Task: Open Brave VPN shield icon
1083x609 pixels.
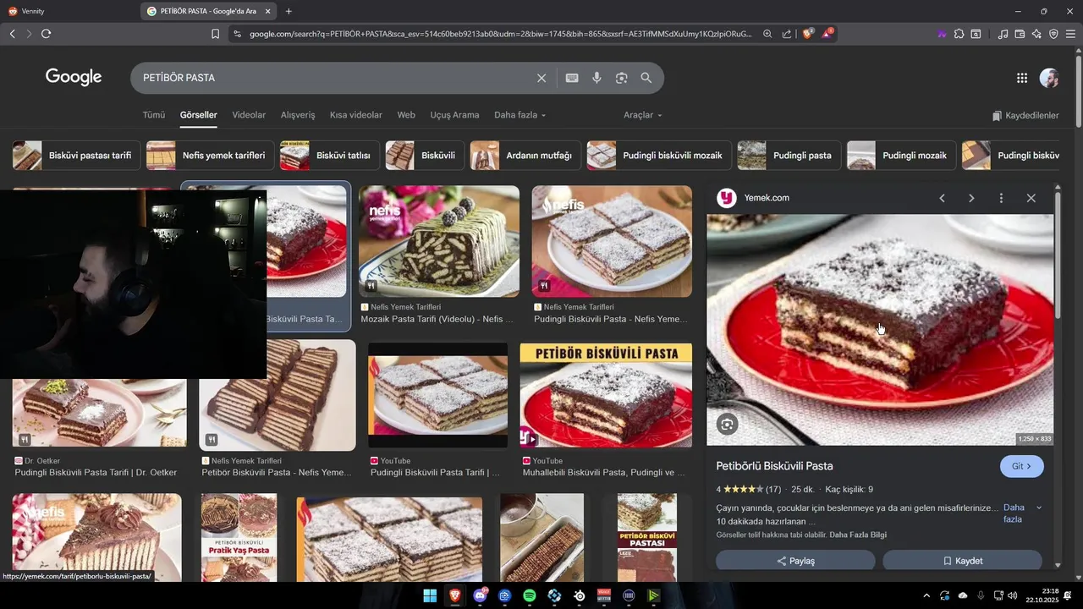Action: point(1053,34)
